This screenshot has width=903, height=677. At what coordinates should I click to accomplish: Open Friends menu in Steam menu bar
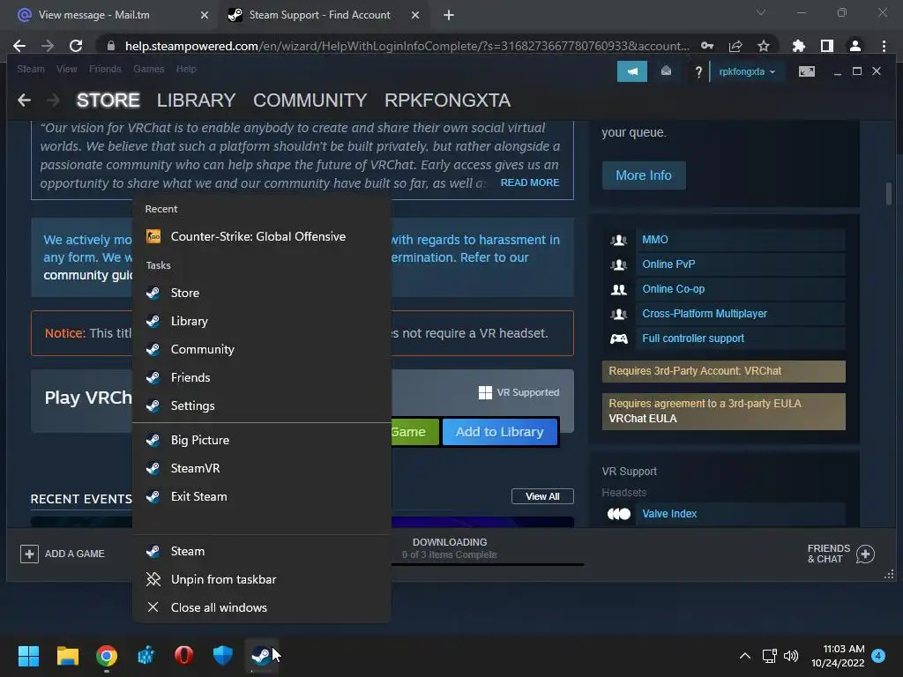point(105,69)
